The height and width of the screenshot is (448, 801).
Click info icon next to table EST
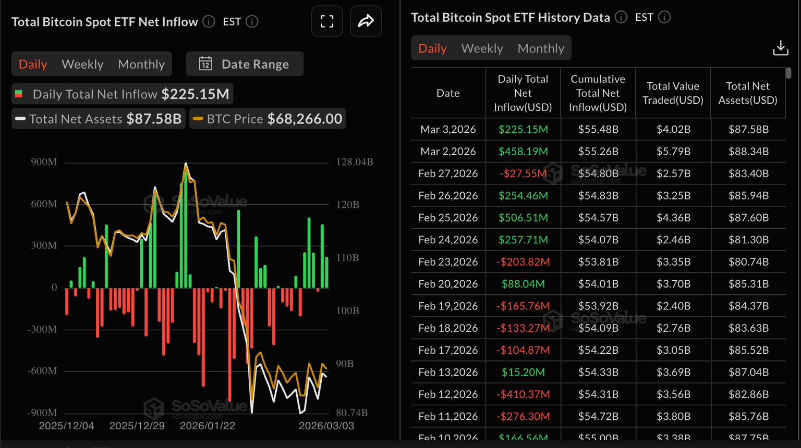coord(664,17)
